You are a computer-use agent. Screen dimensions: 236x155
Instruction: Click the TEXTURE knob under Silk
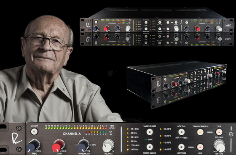click(219, 146)
